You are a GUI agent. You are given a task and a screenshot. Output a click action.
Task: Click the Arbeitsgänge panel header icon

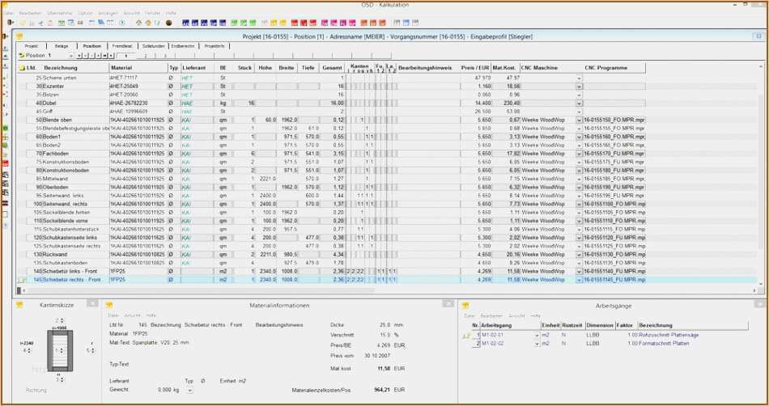point(464,306)
